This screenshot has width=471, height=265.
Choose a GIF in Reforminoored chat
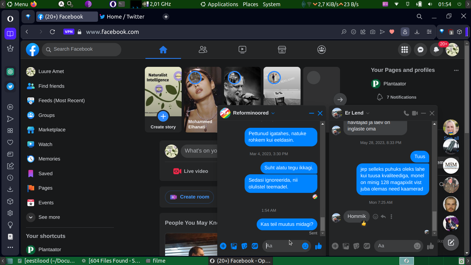[255, 246]
